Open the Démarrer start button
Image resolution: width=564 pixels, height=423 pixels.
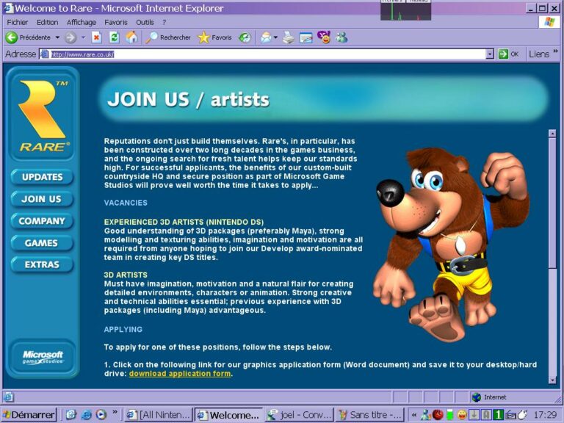tap(29, 415)
